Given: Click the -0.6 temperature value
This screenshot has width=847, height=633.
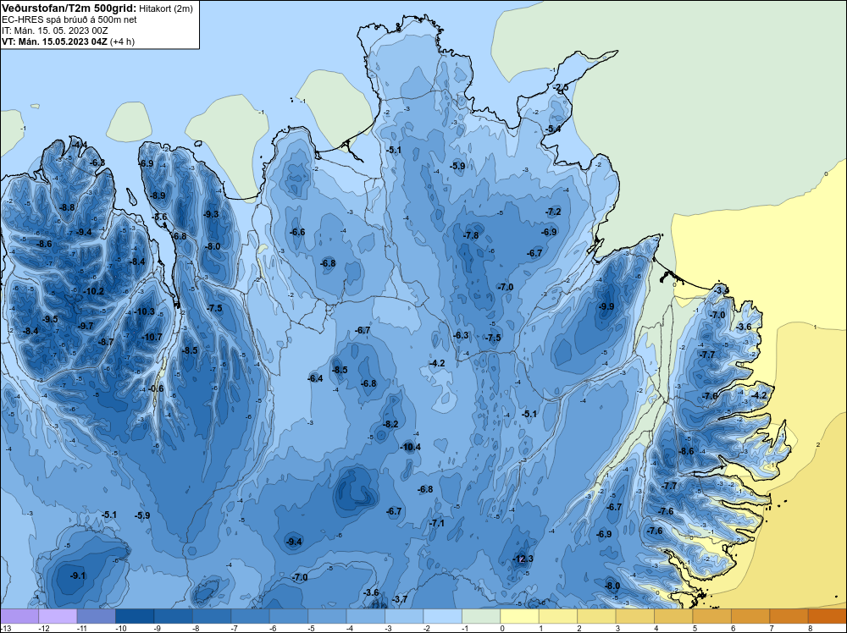Looking at the screenshot, I should point(156,388).
